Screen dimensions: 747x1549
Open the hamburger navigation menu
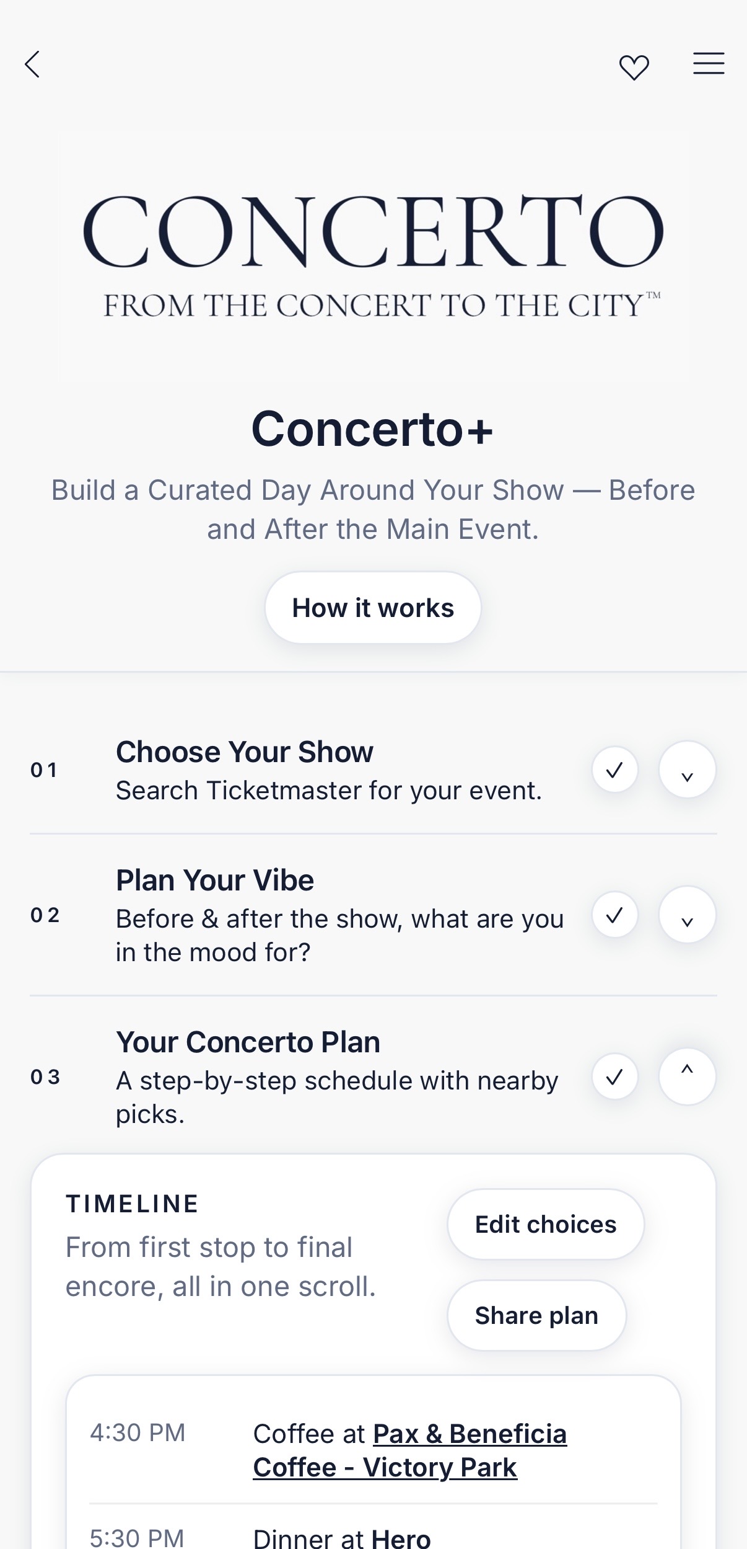pos(708,63)
